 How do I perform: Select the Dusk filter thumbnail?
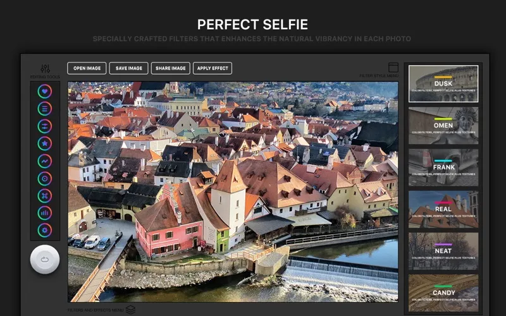443,83
